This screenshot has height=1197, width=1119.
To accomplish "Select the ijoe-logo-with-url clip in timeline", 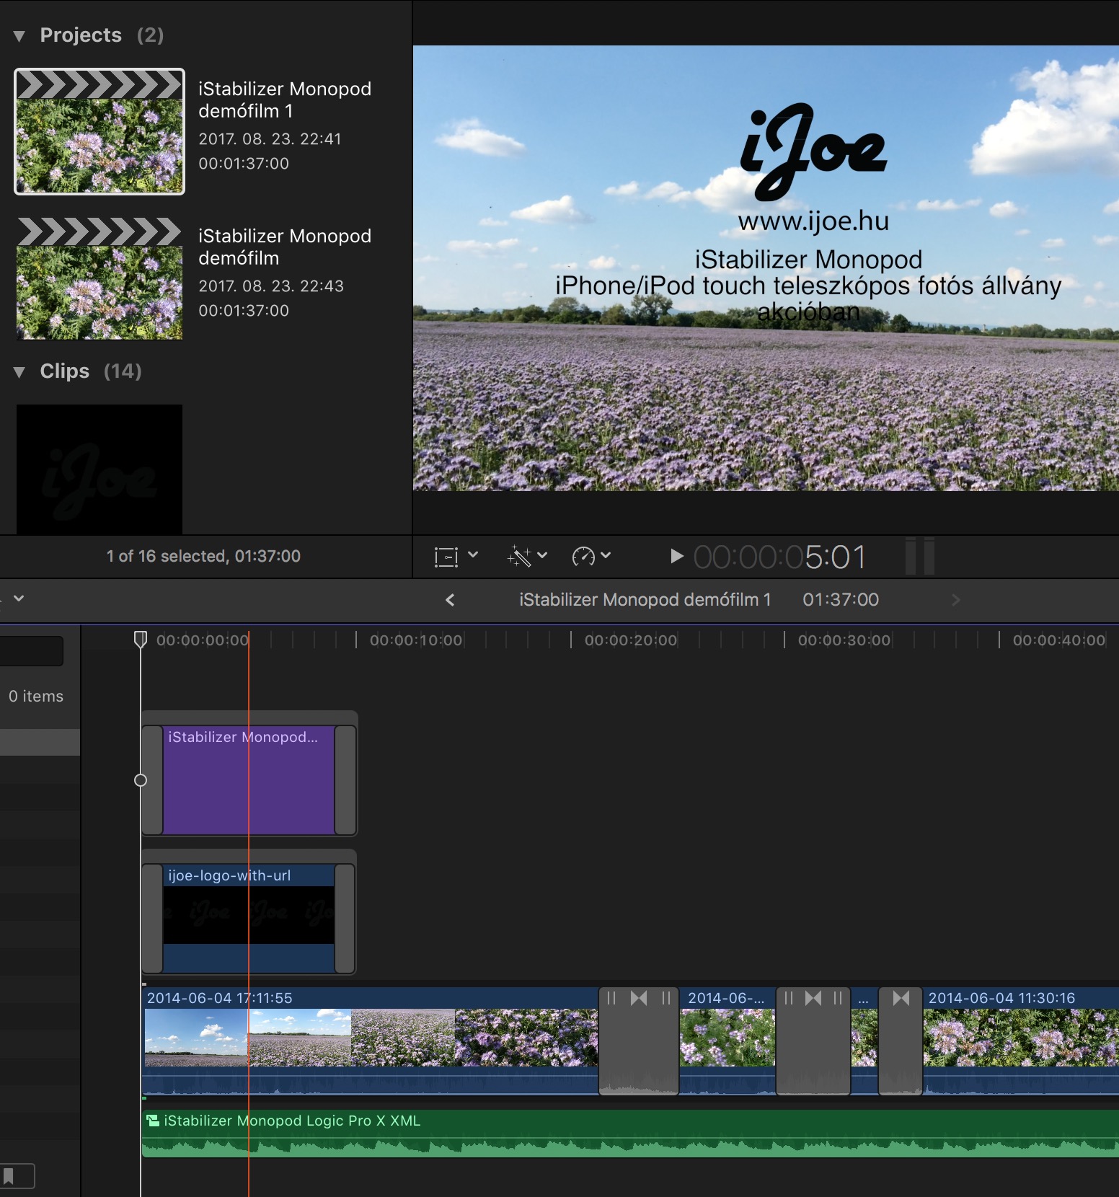I will click(249, 919).
